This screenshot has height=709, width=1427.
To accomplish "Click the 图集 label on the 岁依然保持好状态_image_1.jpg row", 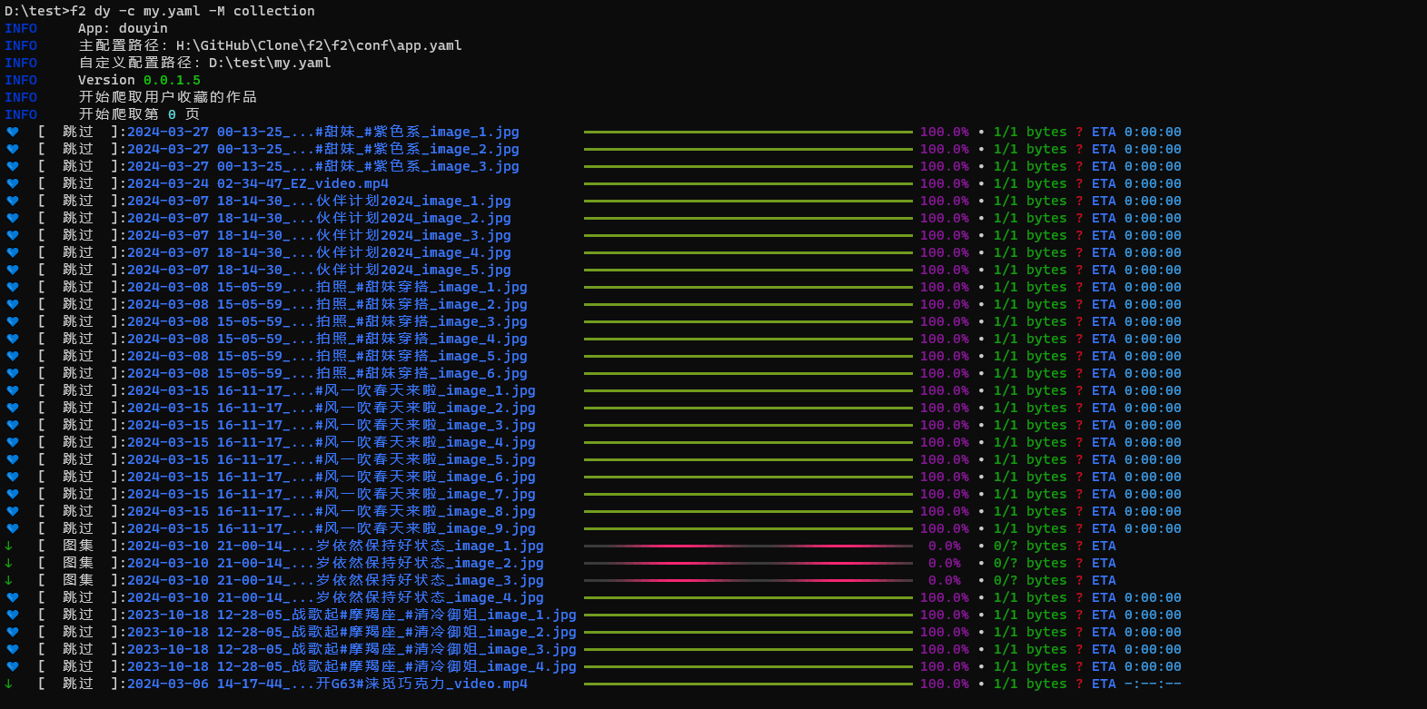I will (x=78, y=546).
